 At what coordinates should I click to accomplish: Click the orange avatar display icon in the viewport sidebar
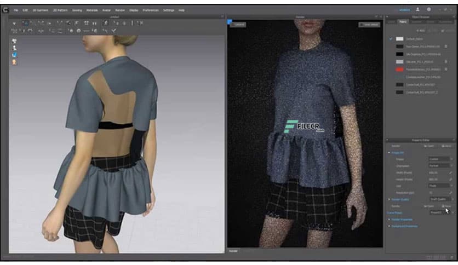tap(14, 62)
